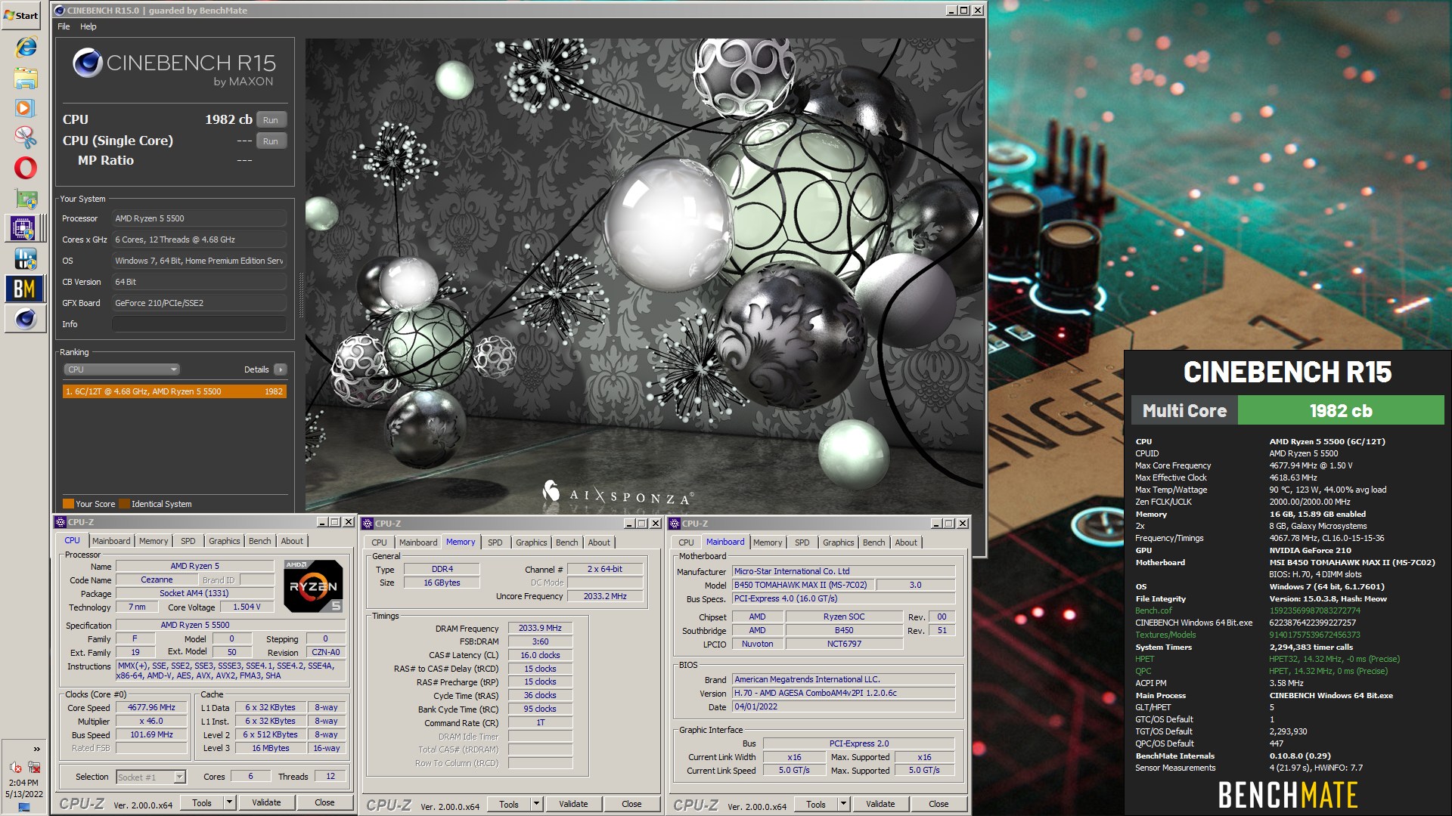
Task: Click Validate in right CPU-Z window
Action: point(880,805)
